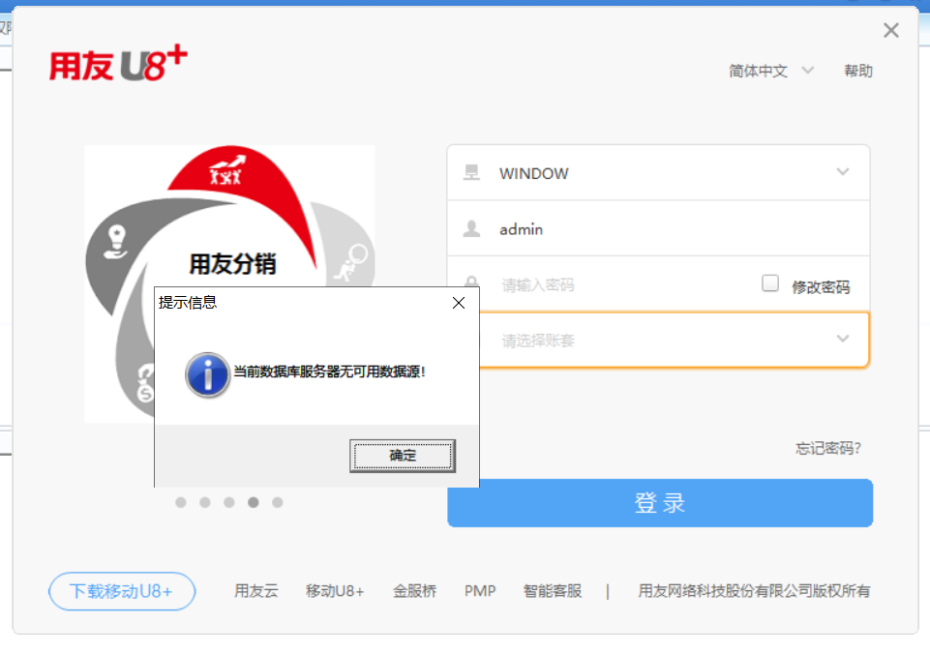Click the lightbulb-in-hand petal icon

pyautogui.click(x=116, y=242)
